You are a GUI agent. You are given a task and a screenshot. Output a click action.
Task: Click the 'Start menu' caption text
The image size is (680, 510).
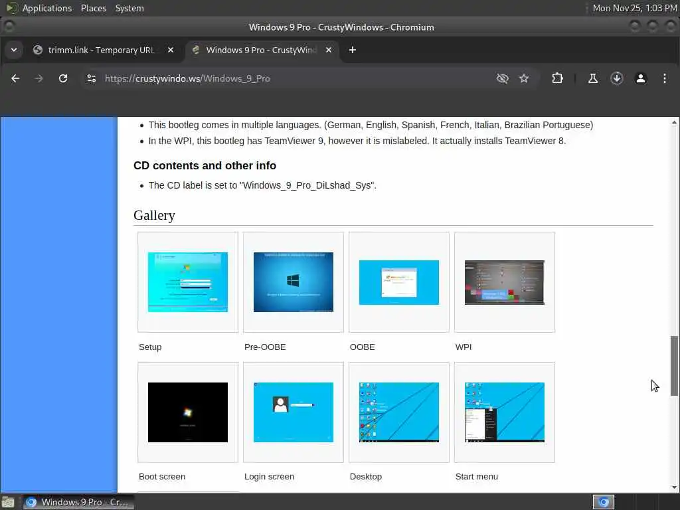[476, 477]
